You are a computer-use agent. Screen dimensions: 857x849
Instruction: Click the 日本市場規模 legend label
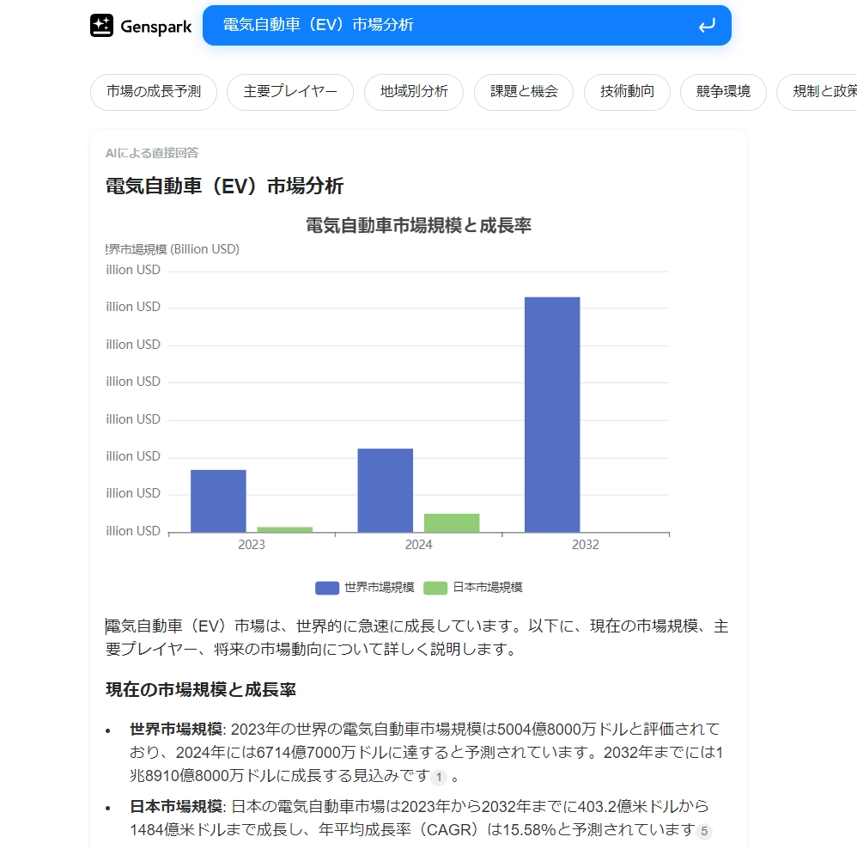click(x=488, y=588)
